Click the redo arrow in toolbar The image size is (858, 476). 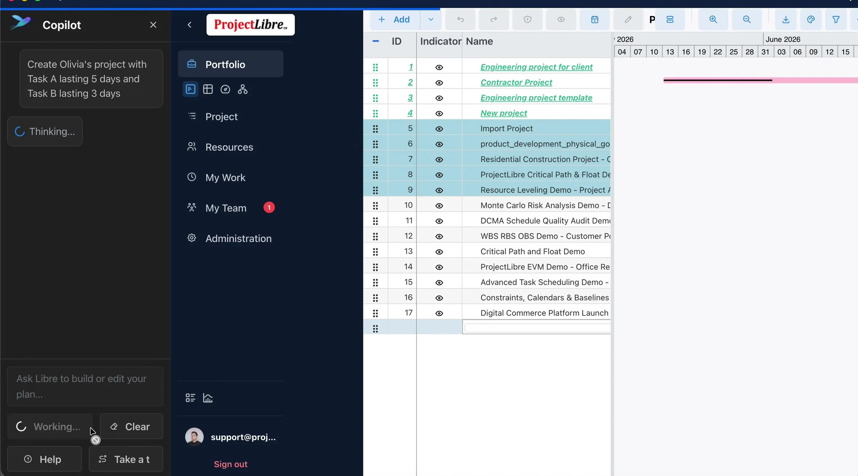[x=494, y=19]
